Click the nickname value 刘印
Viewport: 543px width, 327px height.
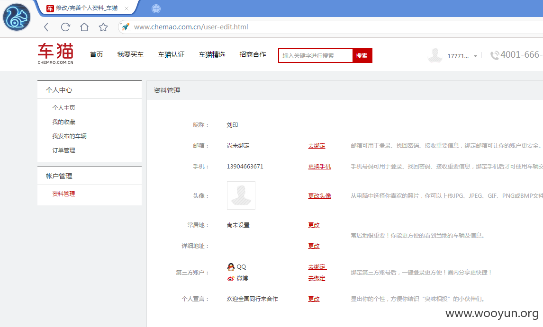(232, 125)
